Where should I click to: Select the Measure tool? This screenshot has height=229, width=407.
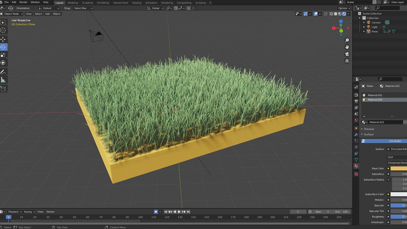pyautogui.click(x=3, y=80)
